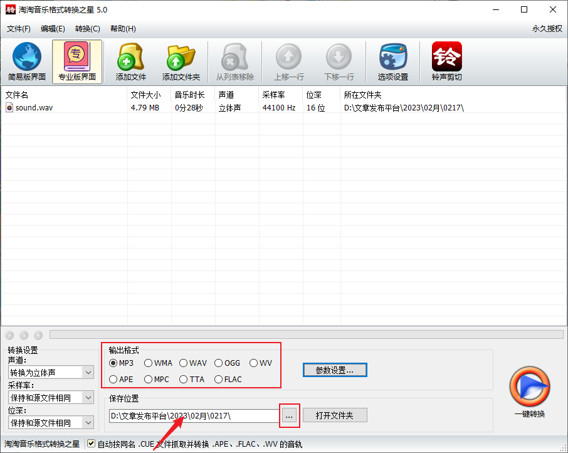Open the 帮助(H) menu
The image size is (568, 453).
pyautogui.click(x=123, y=29)
